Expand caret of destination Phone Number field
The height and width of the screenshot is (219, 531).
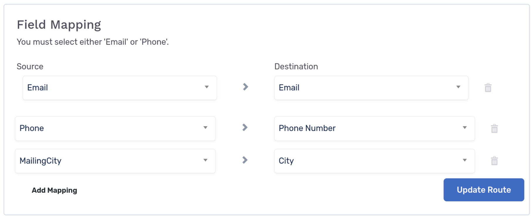click(465, 128)
